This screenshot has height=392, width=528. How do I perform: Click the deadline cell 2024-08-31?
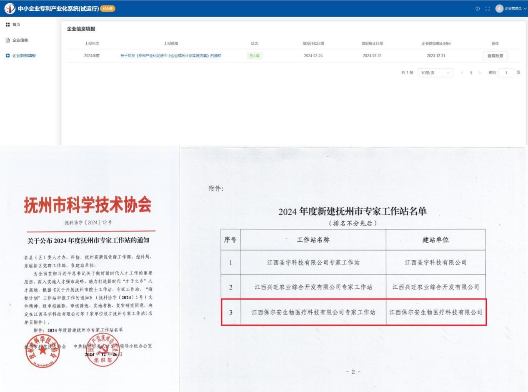point(372,56)
